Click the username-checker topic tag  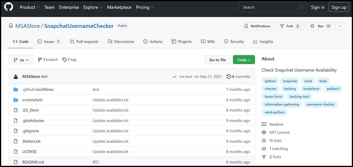click(320, 105)
